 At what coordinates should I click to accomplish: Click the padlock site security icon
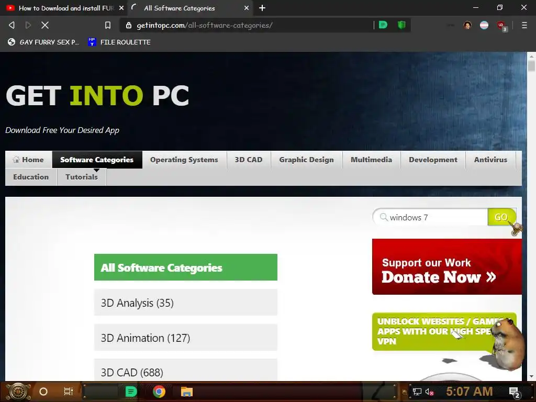point(129,25)
